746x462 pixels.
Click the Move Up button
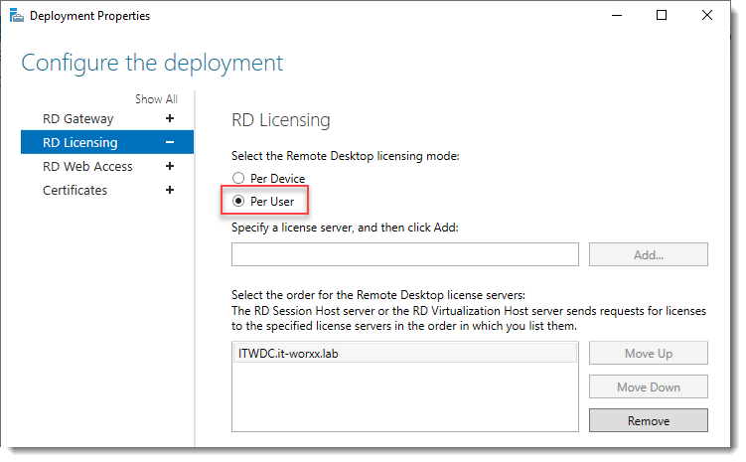click(x=648, y=353)
